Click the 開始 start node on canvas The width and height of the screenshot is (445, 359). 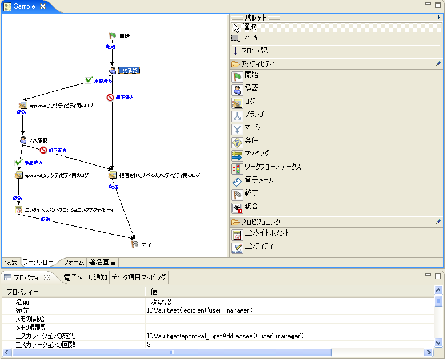(113, 36)
